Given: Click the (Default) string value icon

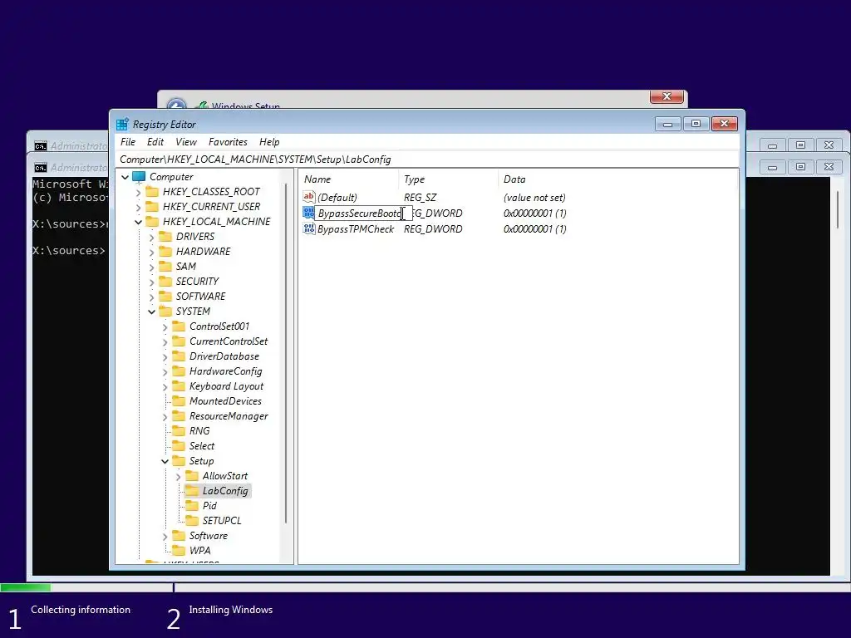Looking at the screenshot, I should [309, 197].
